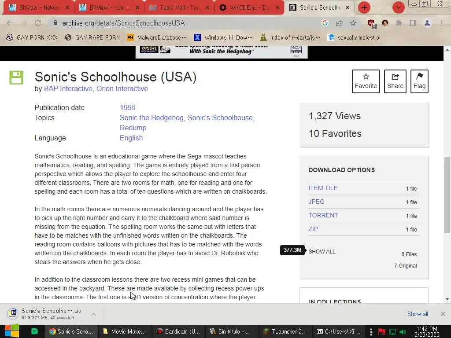Click the browser forward arrow

pos(24,23)
